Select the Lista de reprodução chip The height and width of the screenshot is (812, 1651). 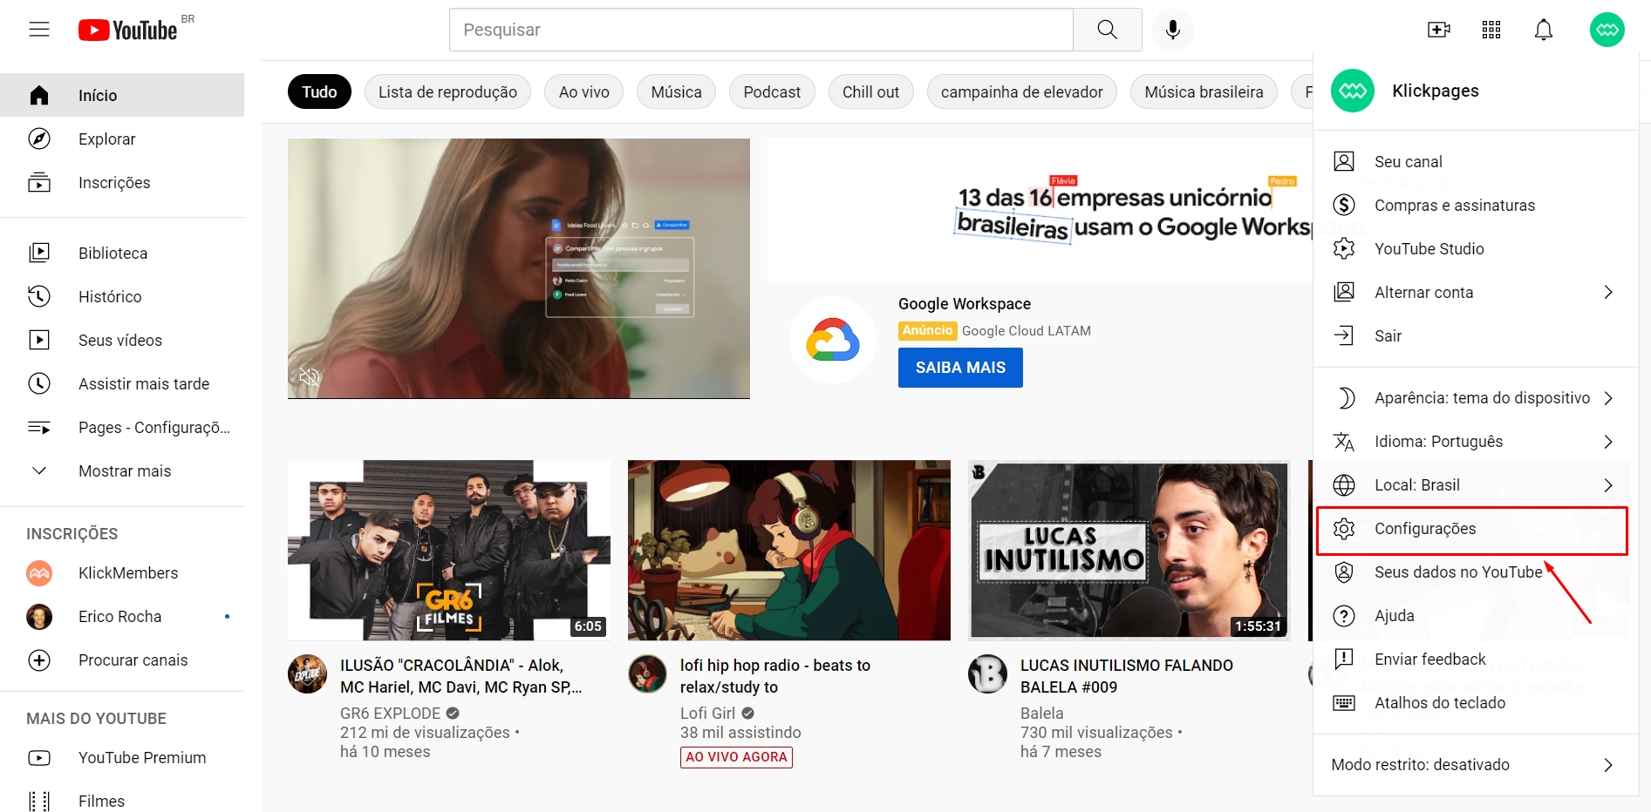(x=447, y=91)
